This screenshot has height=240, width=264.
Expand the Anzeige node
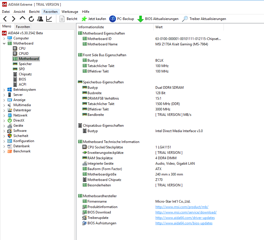pos(4,100)
